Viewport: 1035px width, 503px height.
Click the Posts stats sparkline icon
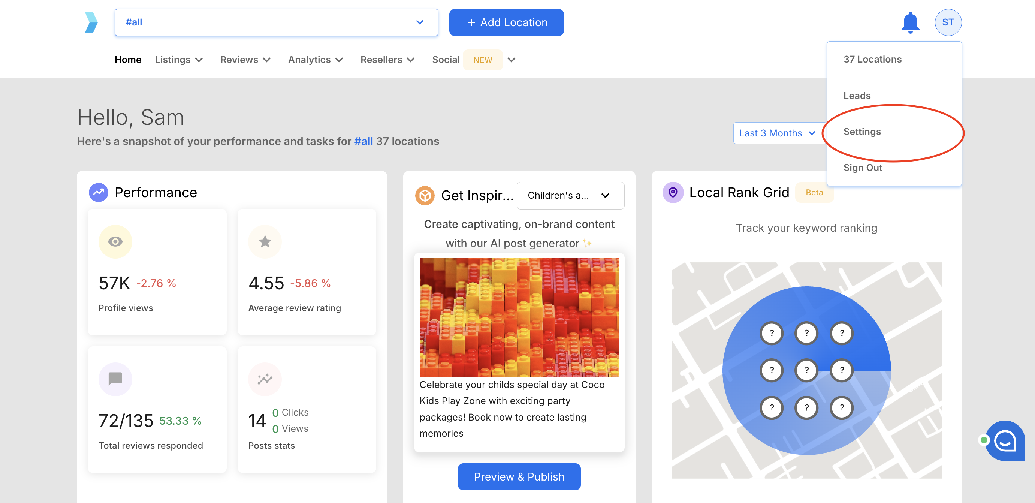coord(265,379)
